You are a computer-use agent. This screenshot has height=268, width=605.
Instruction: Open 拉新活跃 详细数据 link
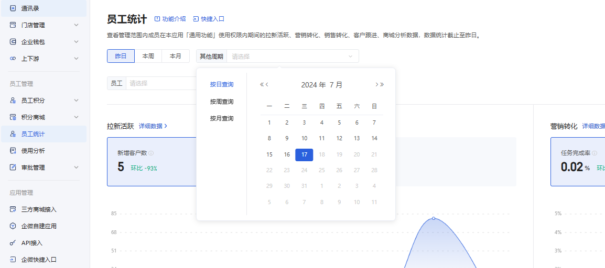[x=153, y=126]
